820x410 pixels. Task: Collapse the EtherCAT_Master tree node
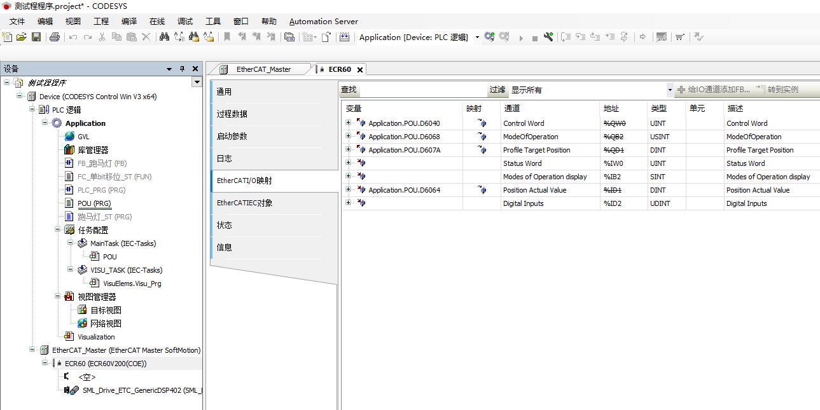pyautogui.click(x=32, y=350)
